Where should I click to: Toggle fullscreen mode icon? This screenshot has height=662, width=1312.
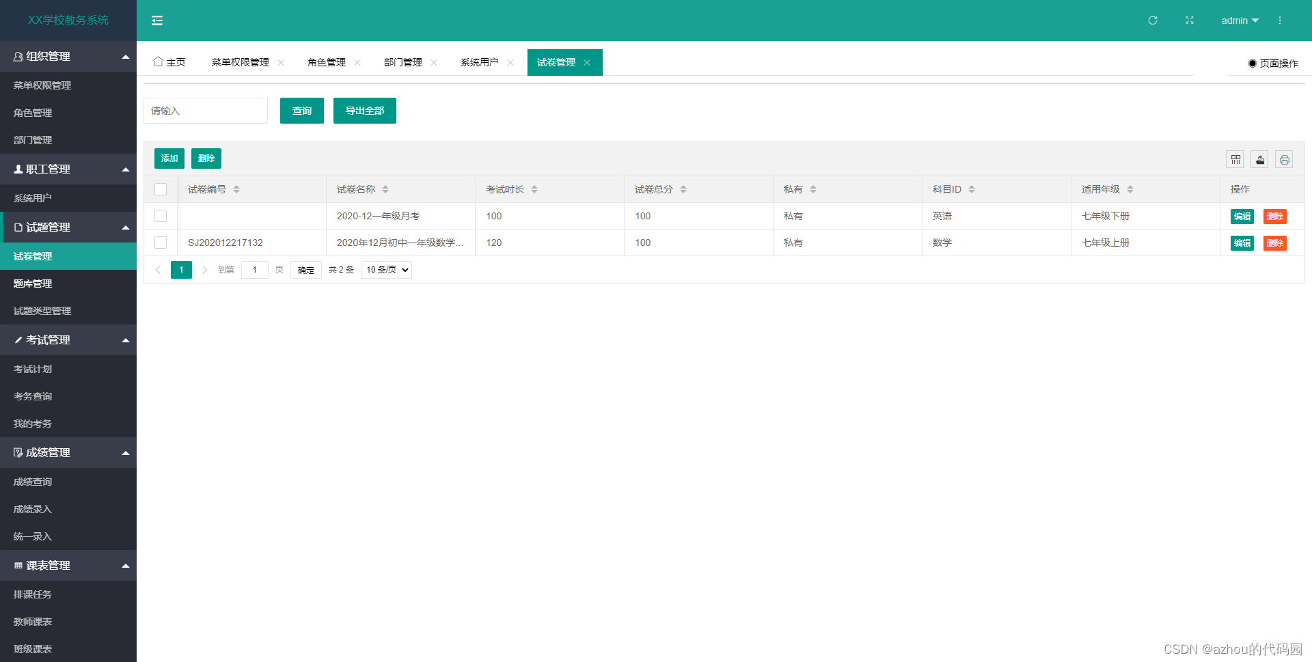[x=1190, y=20]
